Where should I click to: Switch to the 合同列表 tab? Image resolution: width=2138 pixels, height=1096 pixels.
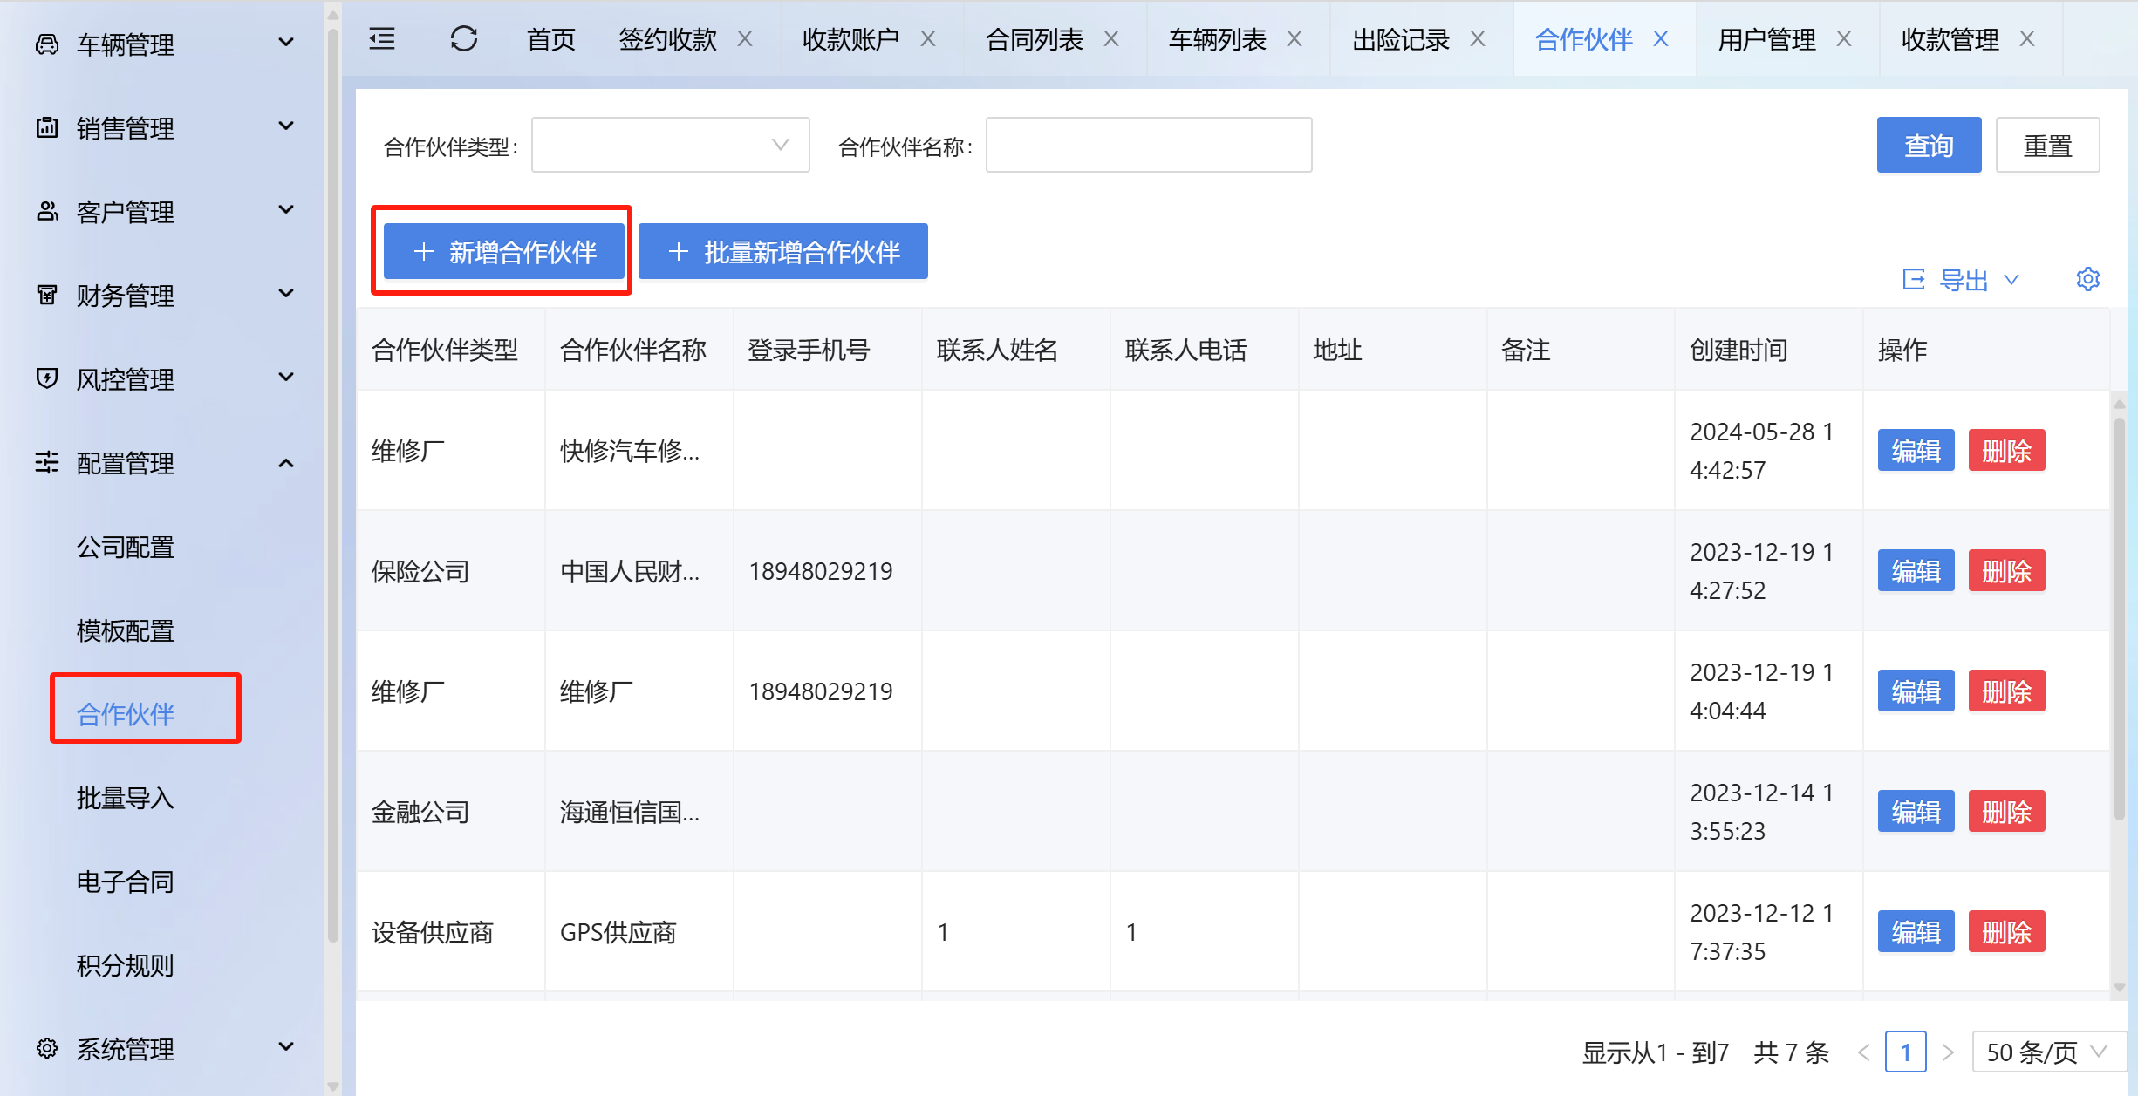1034,39
